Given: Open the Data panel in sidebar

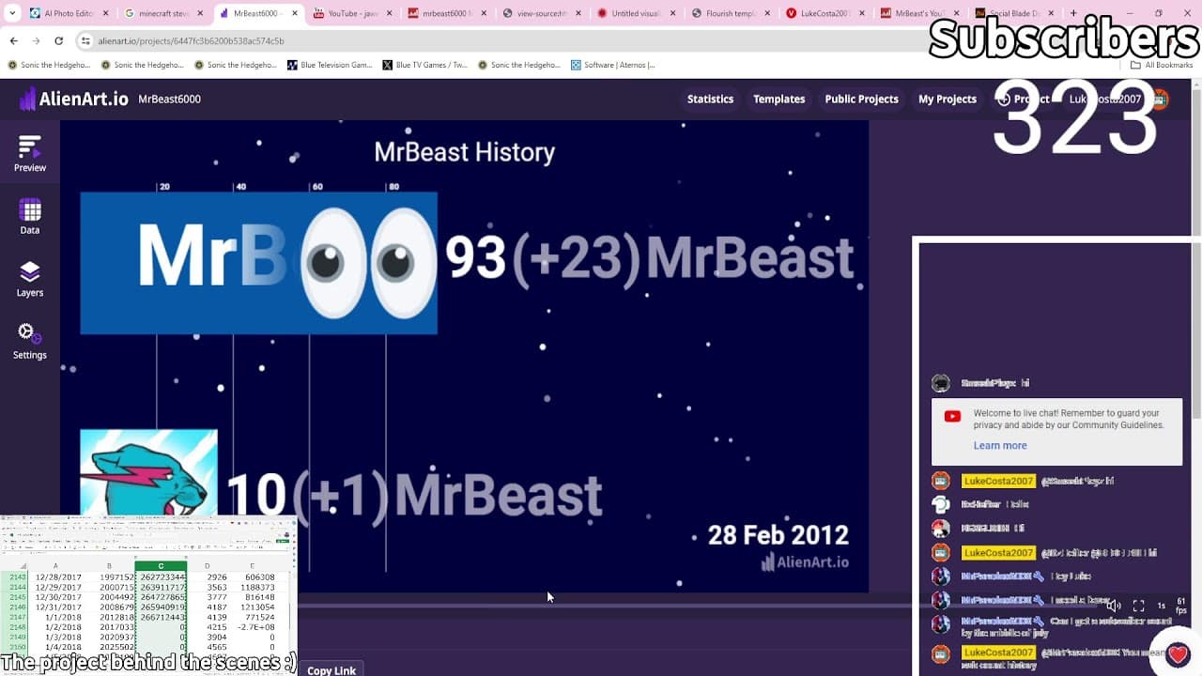Looking at the screenshot, I should 29,217.
